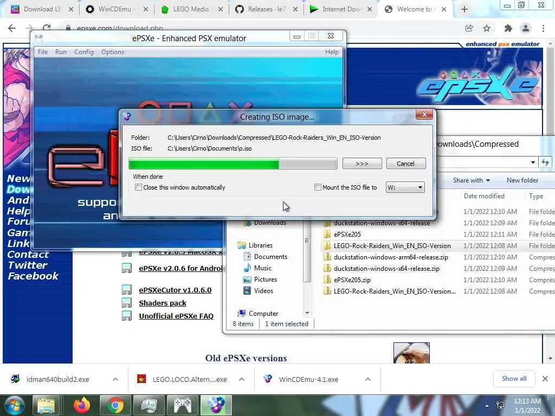Check Mount the ISO file to option
The width and height of the screenshot is (555, 416).
pyautogui.click(x=318, y=187)
